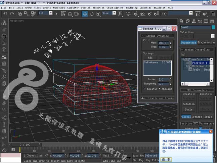Toggle Percent Snap icon
The image size is (217, 163).
[149, 14]
